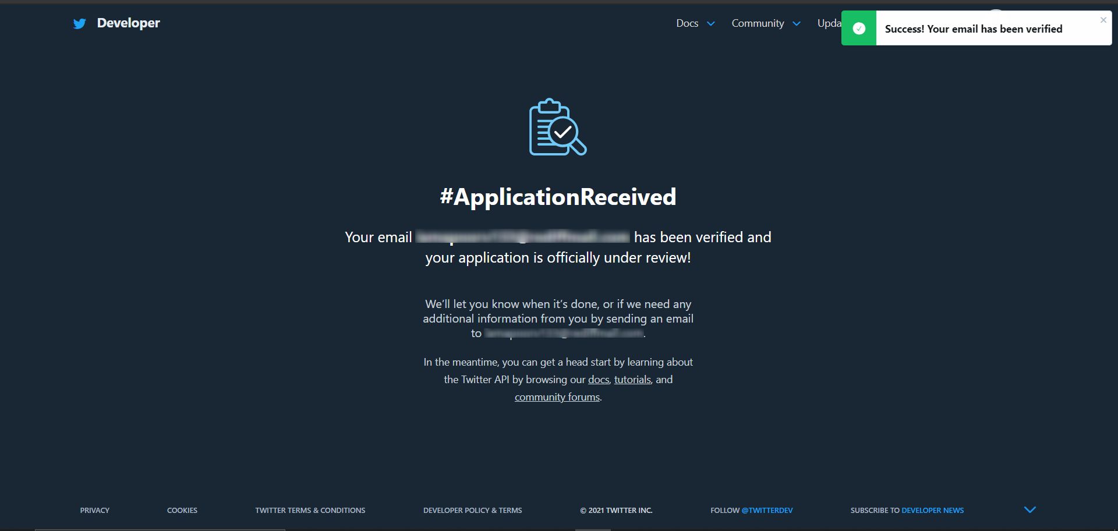Dismiss the success notification with X

click(1103, 20)
